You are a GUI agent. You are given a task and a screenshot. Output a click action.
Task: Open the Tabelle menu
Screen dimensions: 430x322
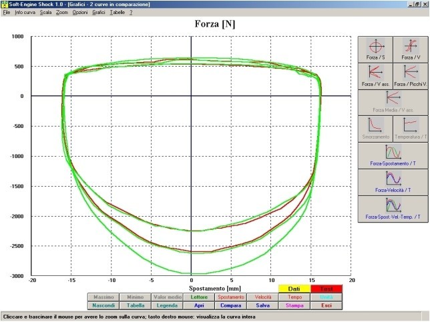tap(118, 13)
